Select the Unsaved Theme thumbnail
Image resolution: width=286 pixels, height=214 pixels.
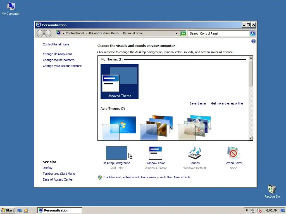120,82
